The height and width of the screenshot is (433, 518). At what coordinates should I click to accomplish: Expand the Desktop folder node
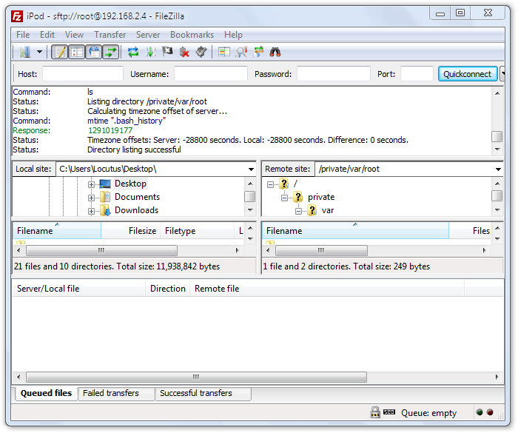pos(91,184)
